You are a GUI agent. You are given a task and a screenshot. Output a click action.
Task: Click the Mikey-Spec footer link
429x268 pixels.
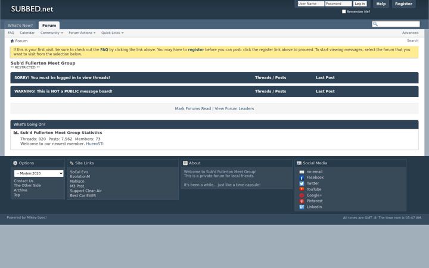pyautogui.click(x=37, y=218)
